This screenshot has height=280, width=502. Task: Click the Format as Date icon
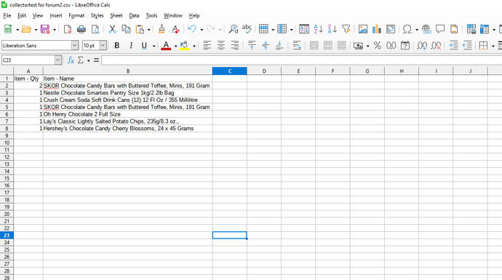[x=405, y=45]
